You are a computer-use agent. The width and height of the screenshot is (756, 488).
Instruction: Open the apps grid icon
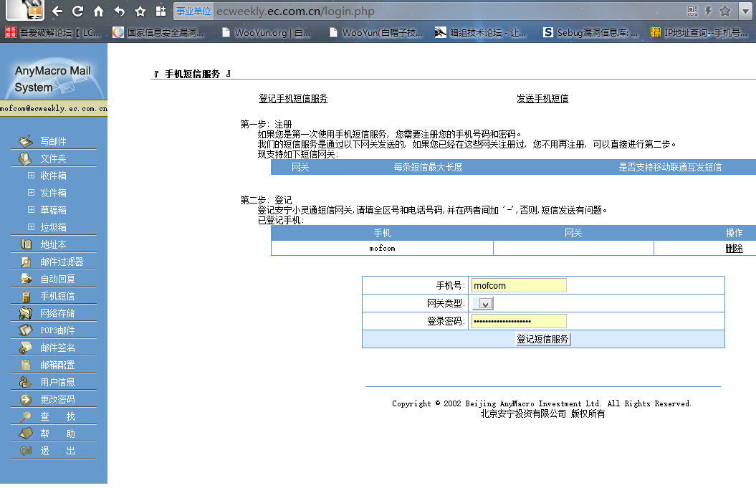[161, 11]
